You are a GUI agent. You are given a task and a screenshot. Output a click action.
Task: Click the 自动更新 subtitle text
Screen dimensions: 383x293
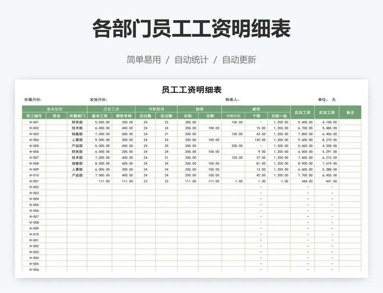click(239, 60)
